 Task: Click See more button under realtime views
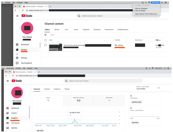135,123
